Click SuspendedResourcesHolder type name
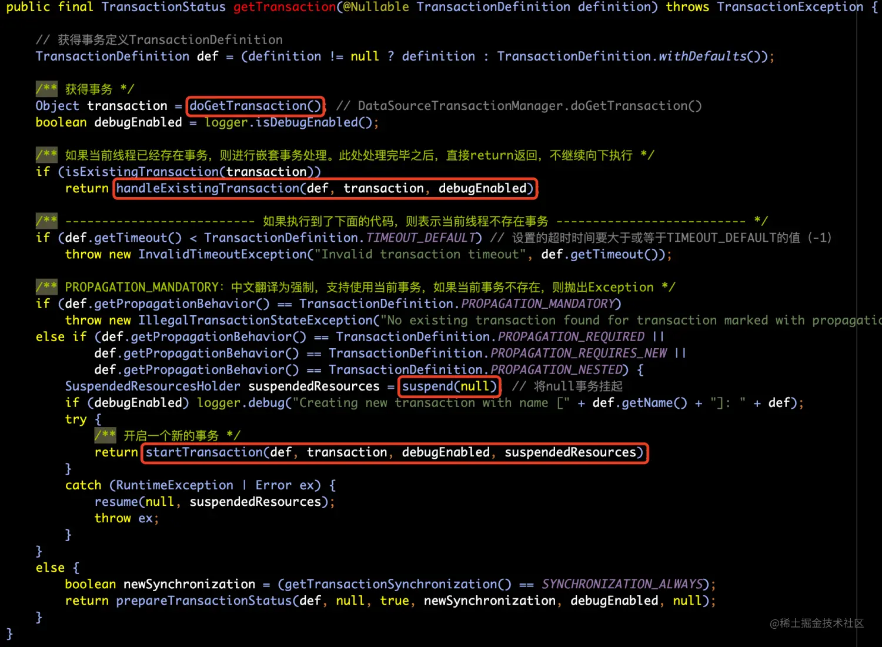Image resolution: width=882 pixels, height=647 pixels. tap(153, 386)
